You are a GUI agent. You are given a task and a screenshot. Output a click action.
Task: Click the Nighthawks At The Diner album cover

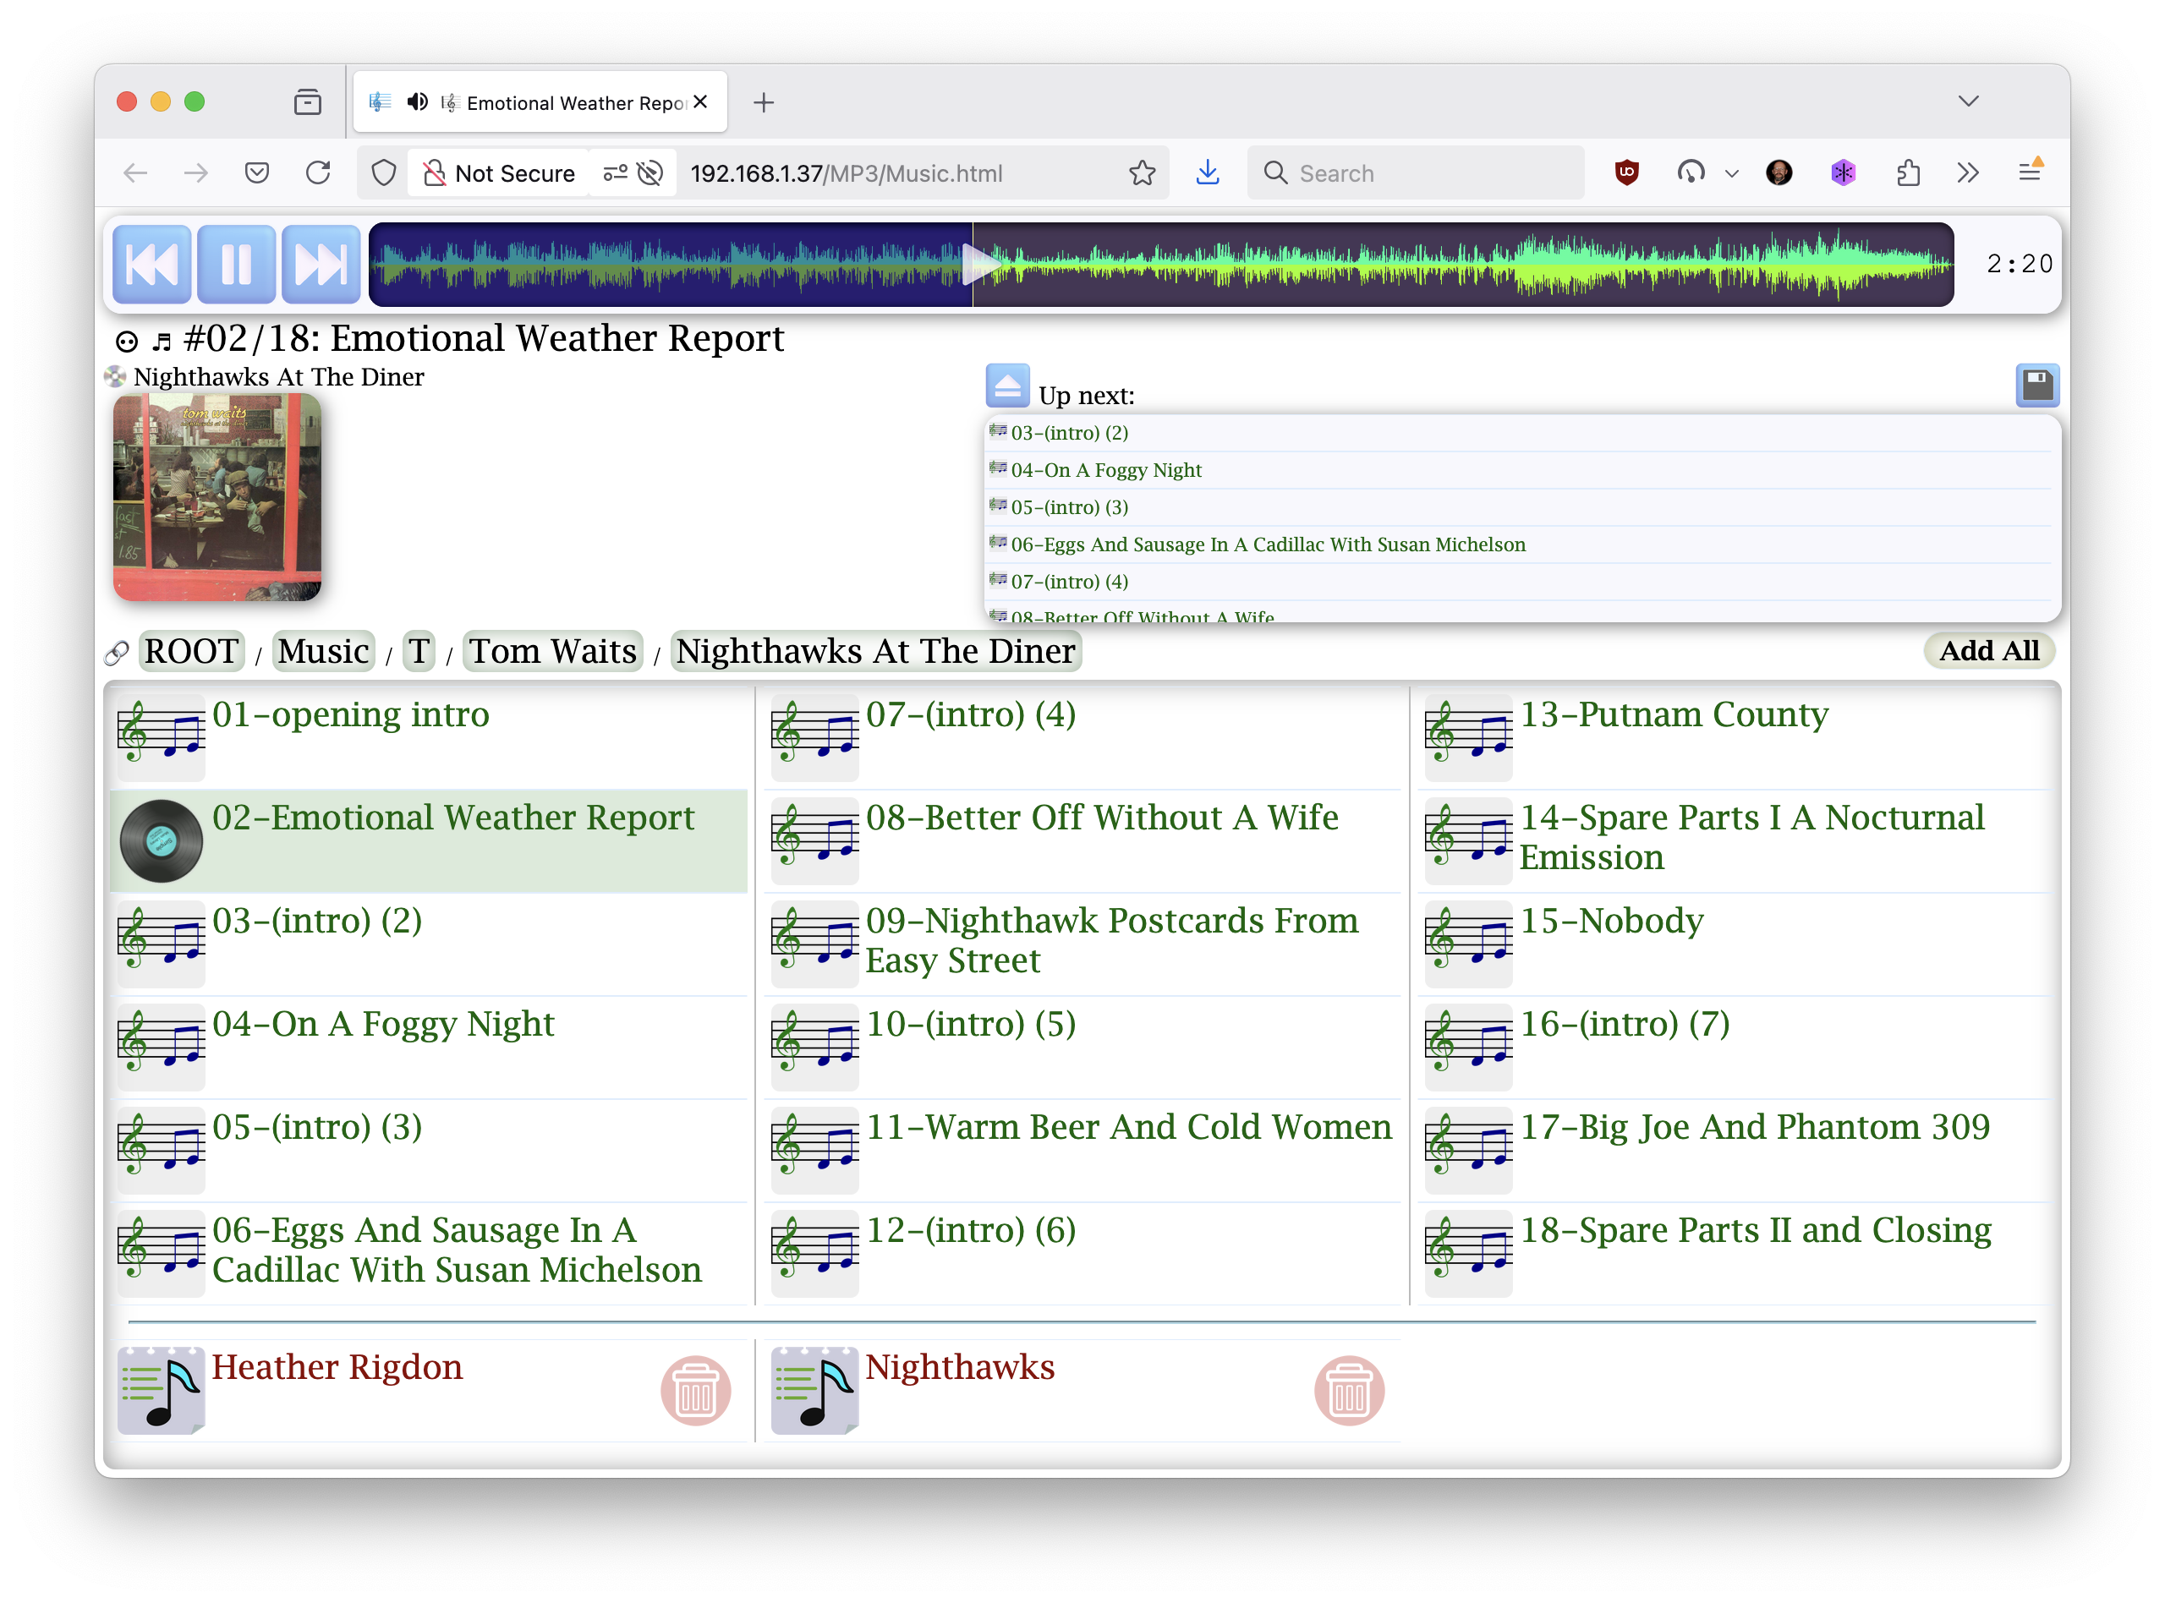tap(217, 497)
